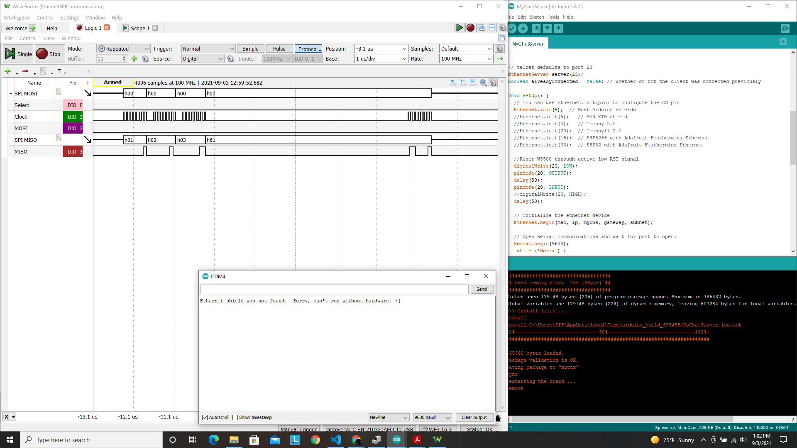The width and height of the screenshot is (797, 448).
Task: Open waveform view options gear icon
Action: pyautogui.click(x=493, y=83)
